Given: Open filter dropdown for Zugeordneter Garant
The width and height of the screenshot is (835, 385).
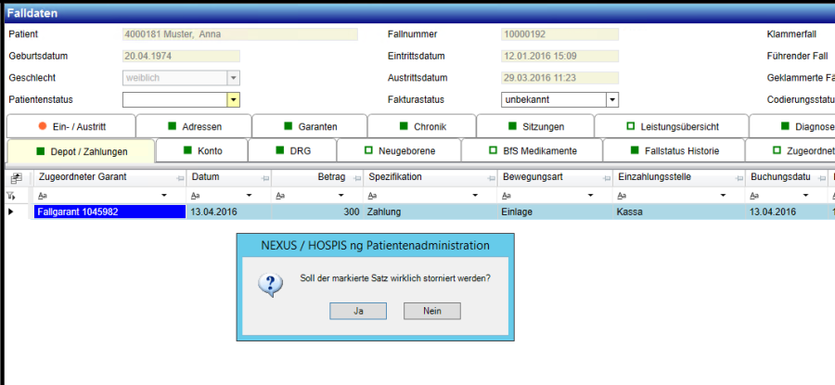Looking at the screenshot, I should (x=164, y=196).
